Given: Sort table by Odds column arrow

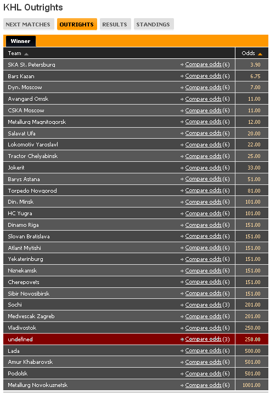Looking at the screenshot, I should 260,54.
